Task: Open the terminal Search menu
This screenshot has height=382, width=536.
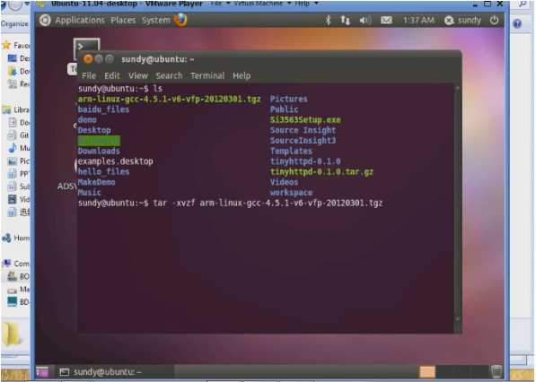Action: coord(169,76)
